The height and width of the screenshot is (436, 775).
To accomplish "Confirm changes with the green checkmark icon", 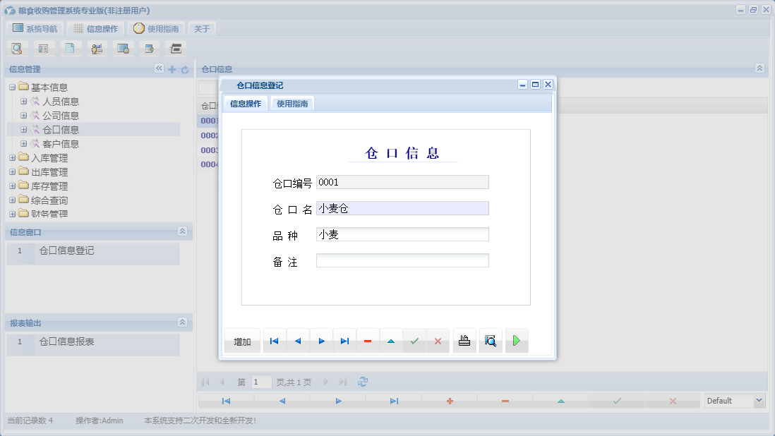I will point(414,340).
